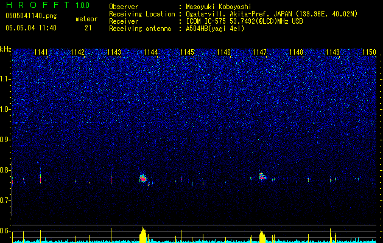
Task: Click the 1147 time axis label
Action: pos(259,52)
